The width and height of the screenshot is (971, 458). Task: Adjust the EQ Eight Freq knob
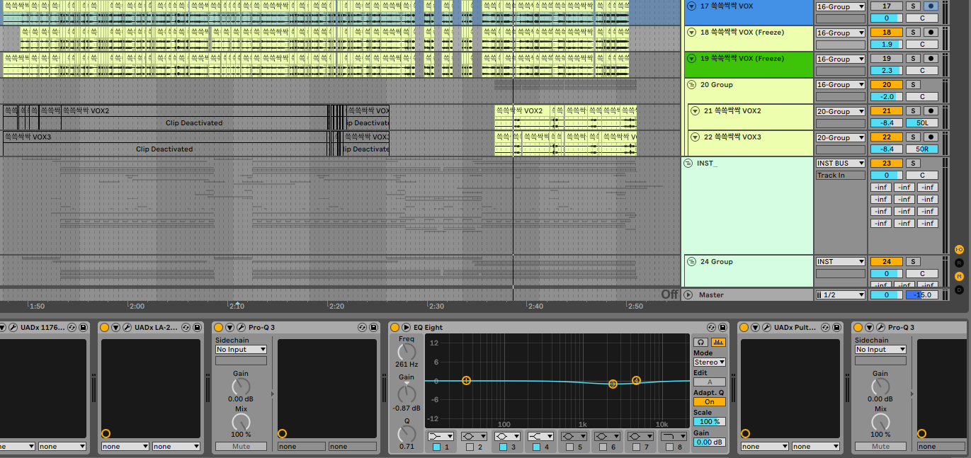(407, 351)
